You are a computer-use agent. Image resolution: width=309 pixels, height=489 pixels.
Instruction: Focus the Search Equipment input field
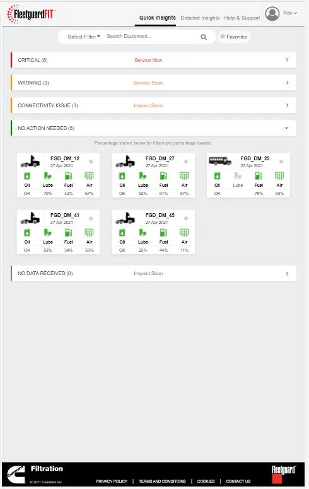tap(151, 37)
